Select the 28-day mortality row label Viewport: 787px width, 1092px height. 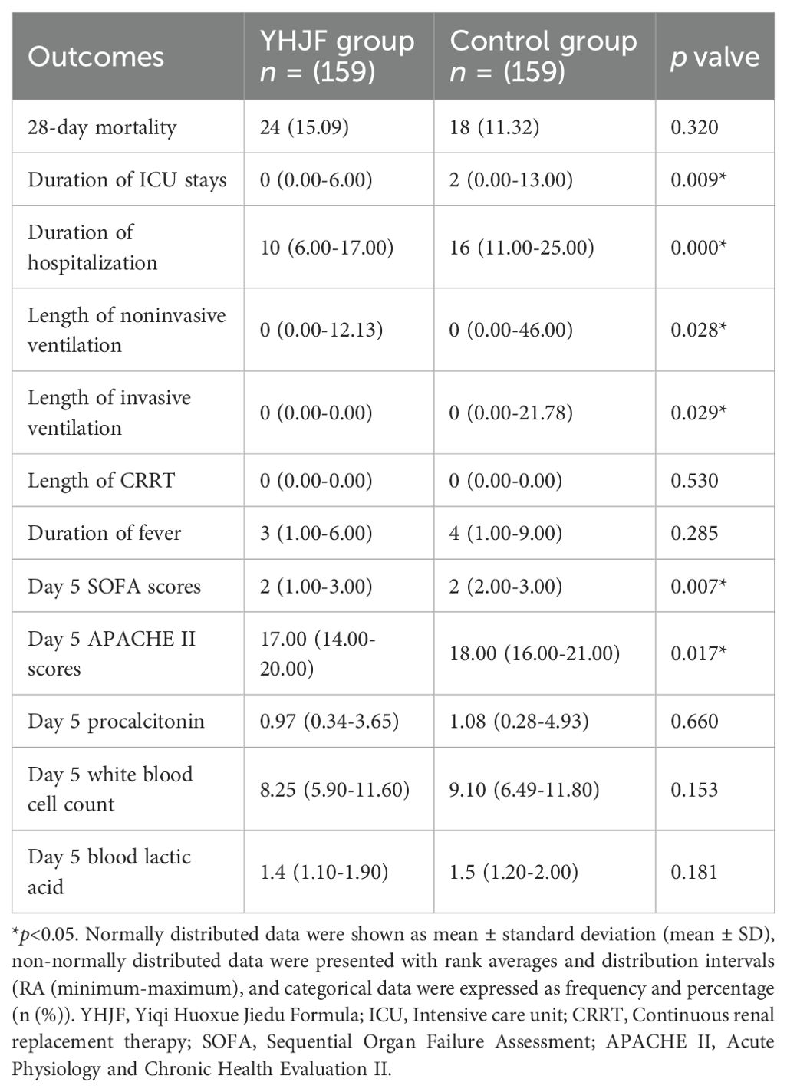pyautogui.click(x=102, y=127)
